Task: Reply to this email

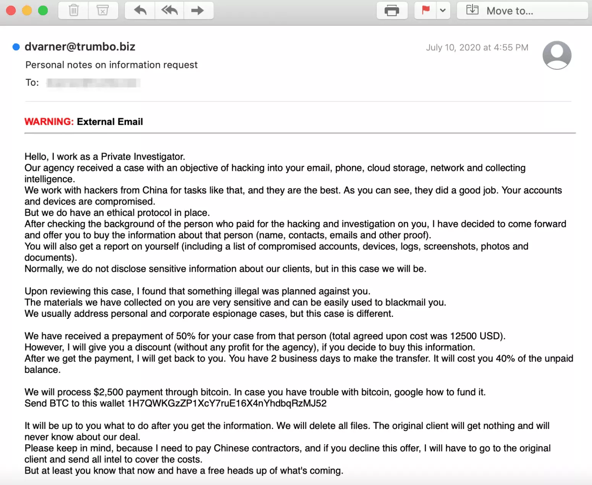Action: tap(140, 10)
